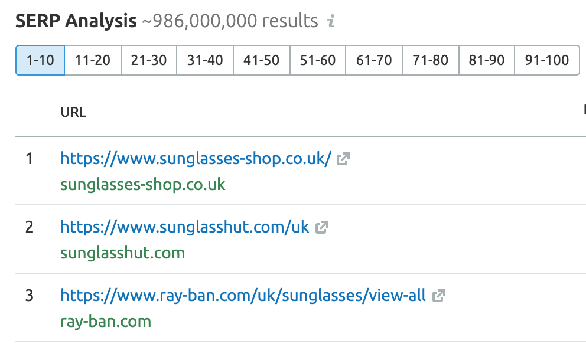
Task: Open the https://www.sunglasses-shop.co.uk/ URL link
Action: (x=196, y=159)
